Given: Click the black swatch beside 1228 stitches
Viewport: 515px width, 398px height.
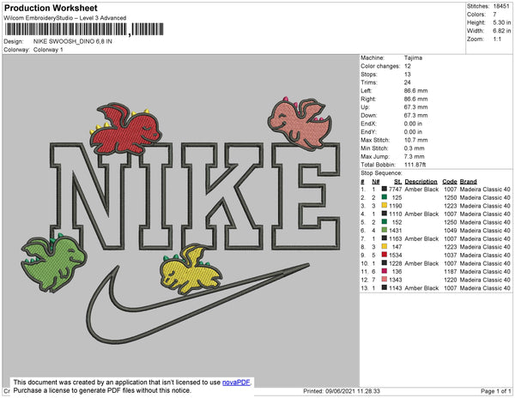Looking at the screenshot, I should [x=384, y=262].
